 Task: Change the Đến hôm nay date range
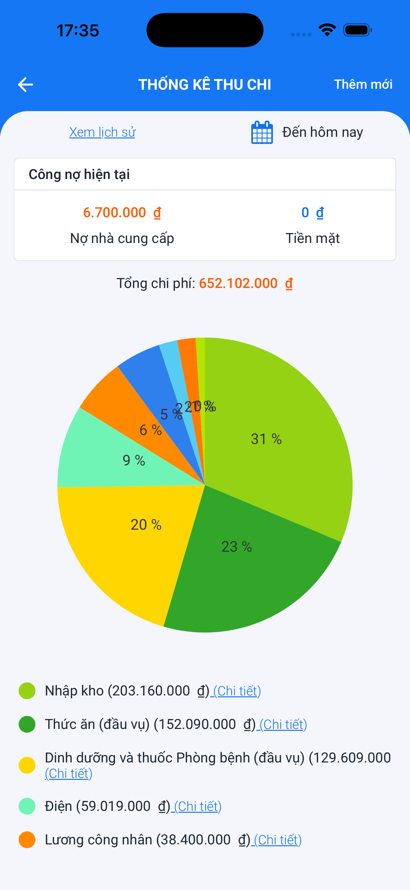point(322,132)
